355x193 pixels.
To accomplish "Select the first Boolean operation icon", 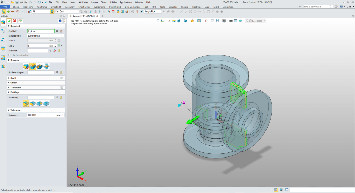I will pos(26,66).
